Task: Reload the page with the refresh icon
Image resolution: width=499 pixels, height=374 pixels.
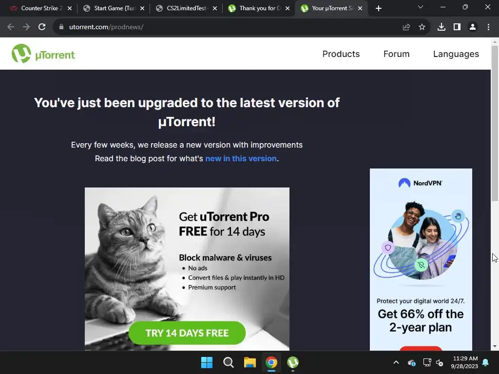Action: click(x=42, y=27)
